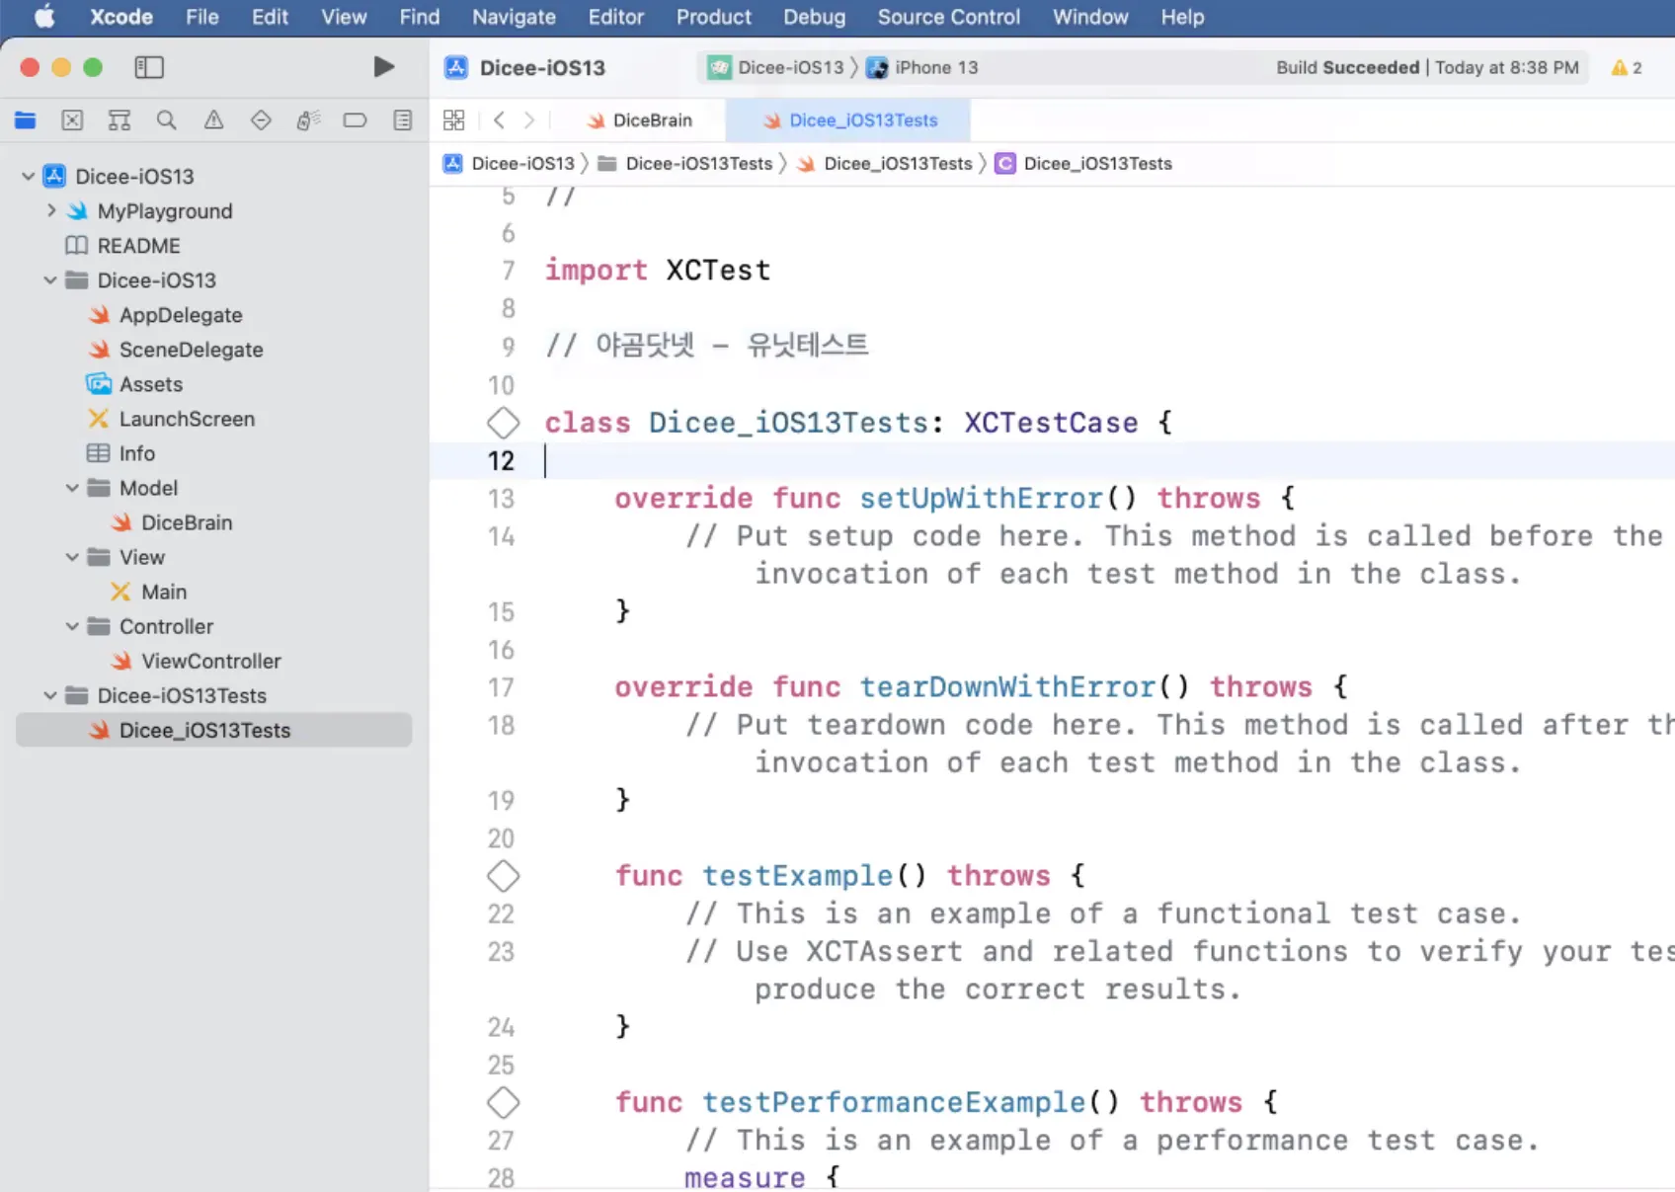Open the Debug menu
This screenshot has height=1192, width=1675.
[815, 17]
